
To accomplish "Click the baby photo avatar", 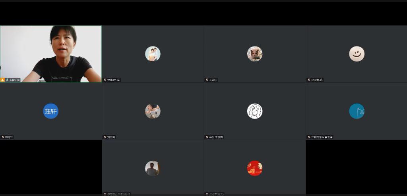I will pyautogui.click(x=153, y=111).
